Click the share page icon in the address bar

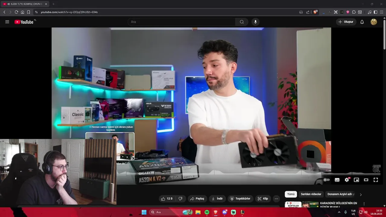[x=308, y=12]
